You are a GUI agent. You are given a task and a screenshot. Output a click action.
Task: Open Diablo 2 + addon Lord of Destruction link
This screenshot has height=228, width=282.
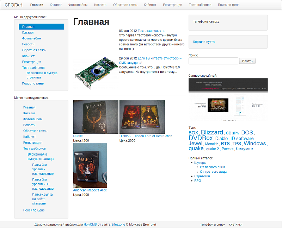(146, 136)
